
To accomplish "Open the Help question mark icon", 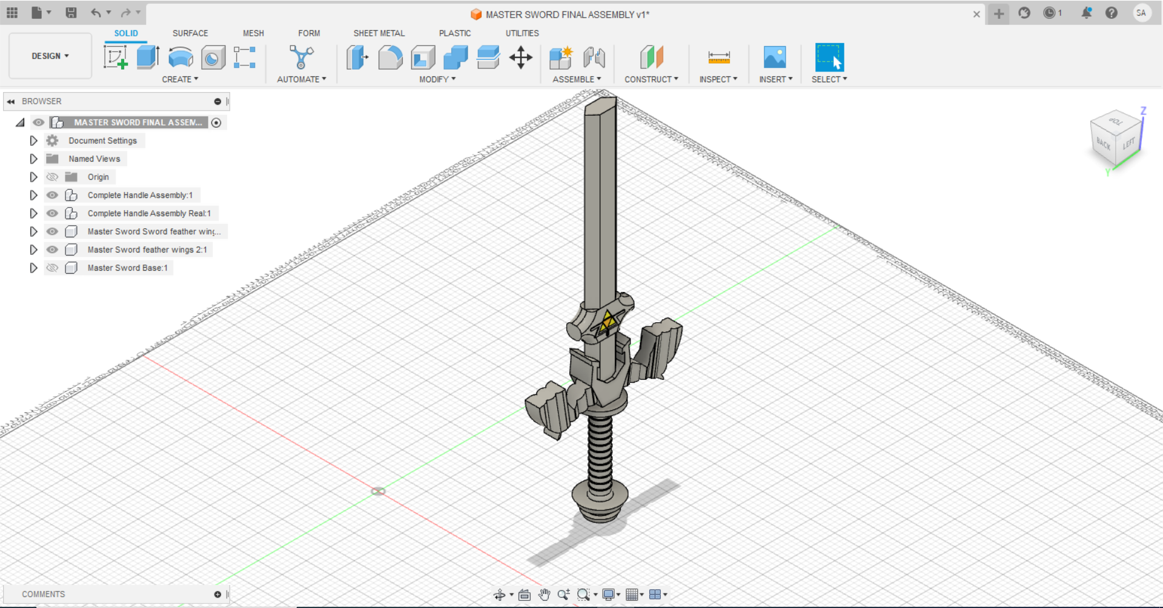I will (x=1112, y=13).
